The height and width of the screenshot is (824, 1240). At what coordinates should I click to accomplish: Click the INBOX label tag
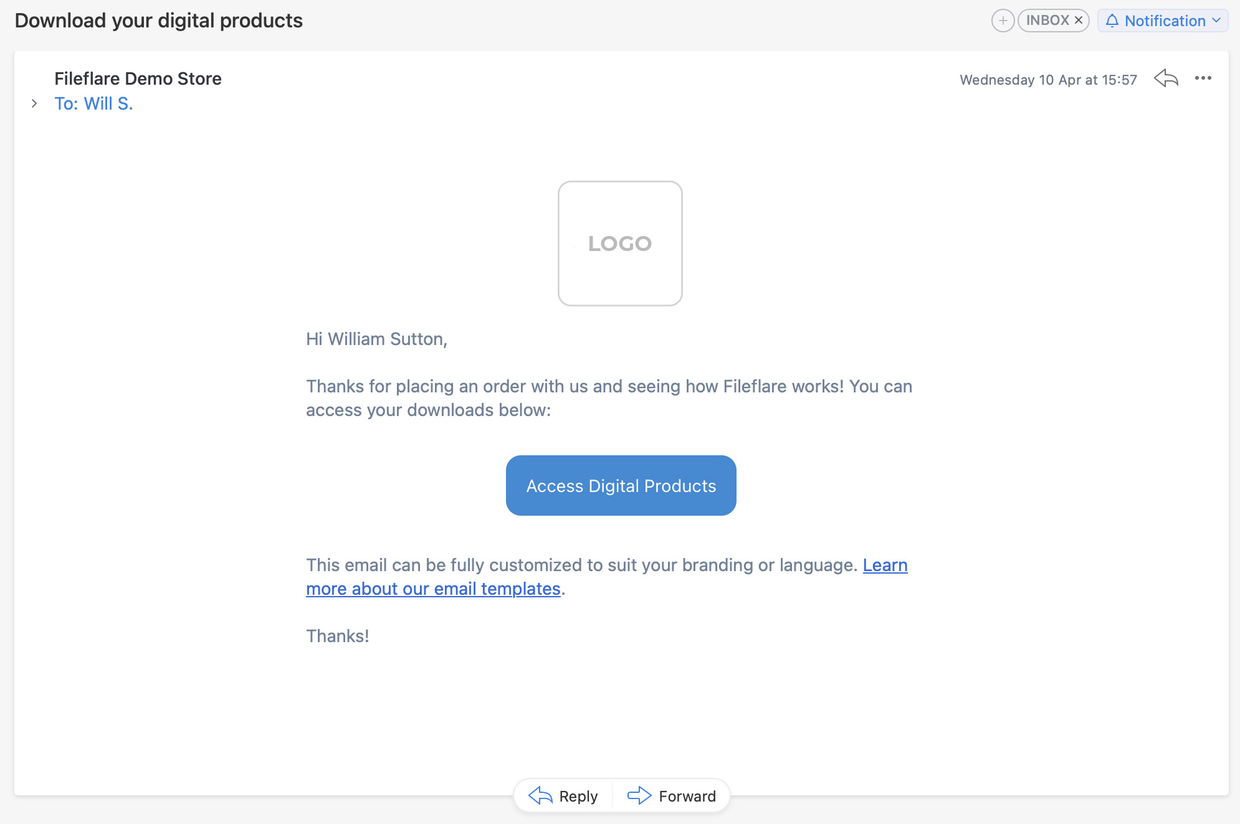[1047, 21]
